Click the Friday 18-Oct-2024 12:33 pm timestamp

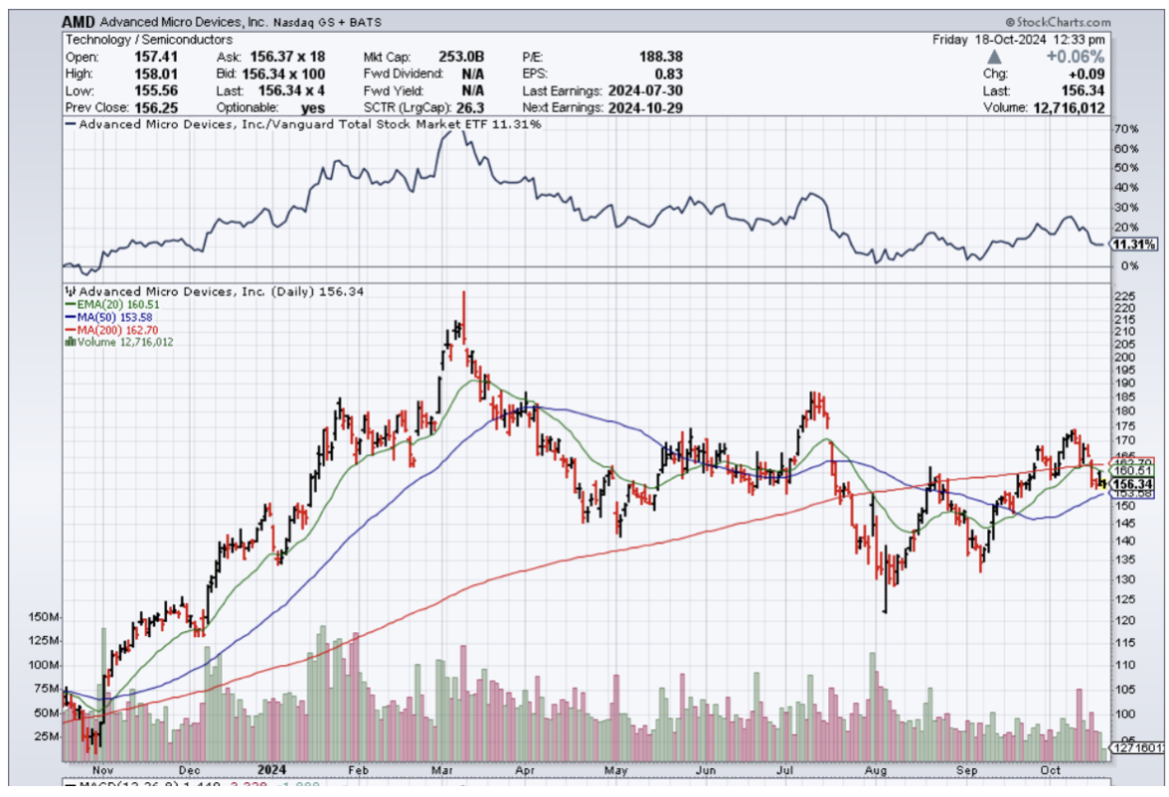coord(1018,40)
